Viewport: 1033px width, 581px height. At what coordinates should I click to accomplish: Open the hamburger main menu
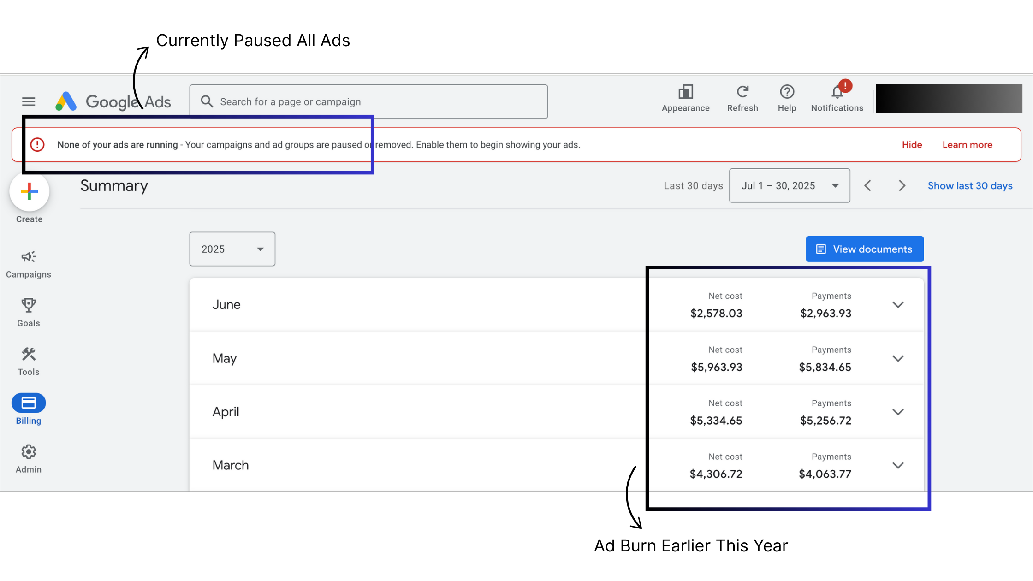click(x=29, y=101)
